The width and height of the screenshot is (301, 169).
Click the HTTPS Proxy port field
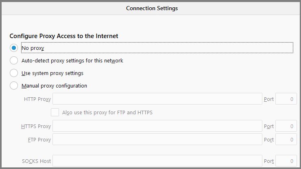pos(286,126)
